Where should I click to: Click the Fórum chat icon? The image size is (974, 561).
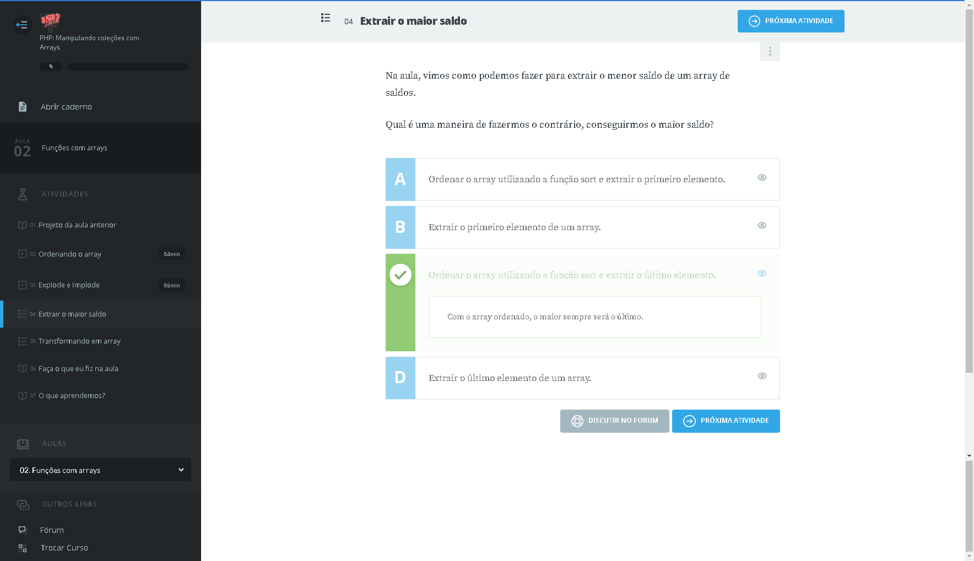[23, 530]
